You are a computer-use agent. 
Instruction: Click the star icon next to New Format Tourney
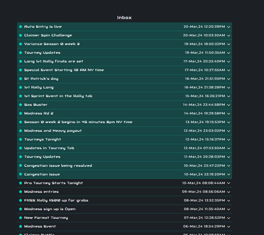click(20, 218)
